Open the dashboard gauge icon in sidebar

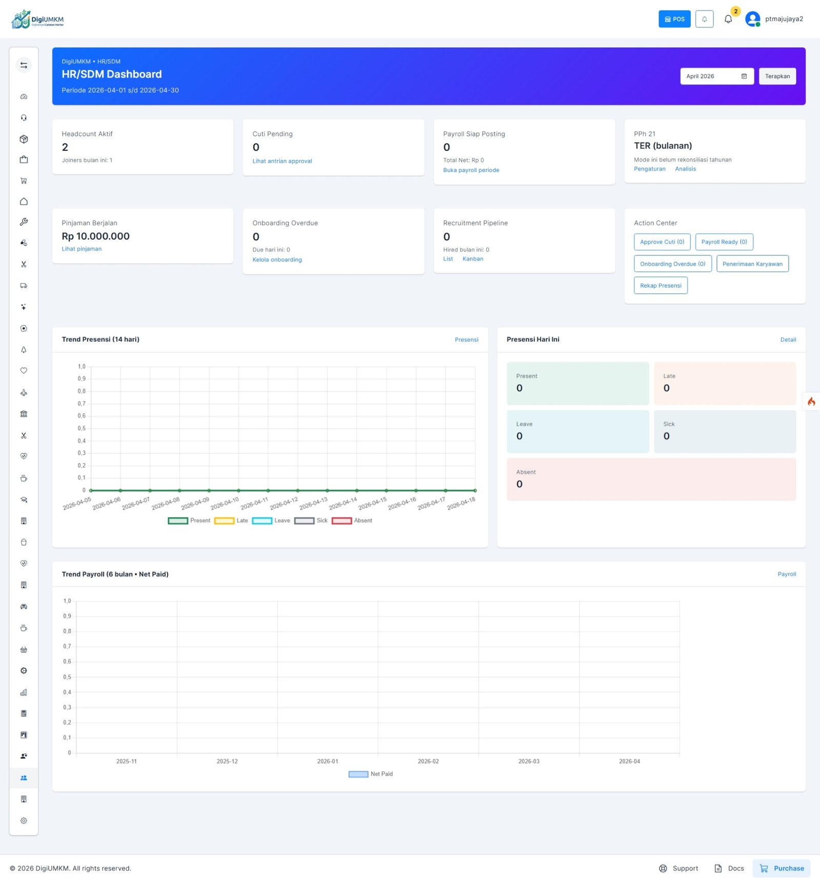click(24, 97)
